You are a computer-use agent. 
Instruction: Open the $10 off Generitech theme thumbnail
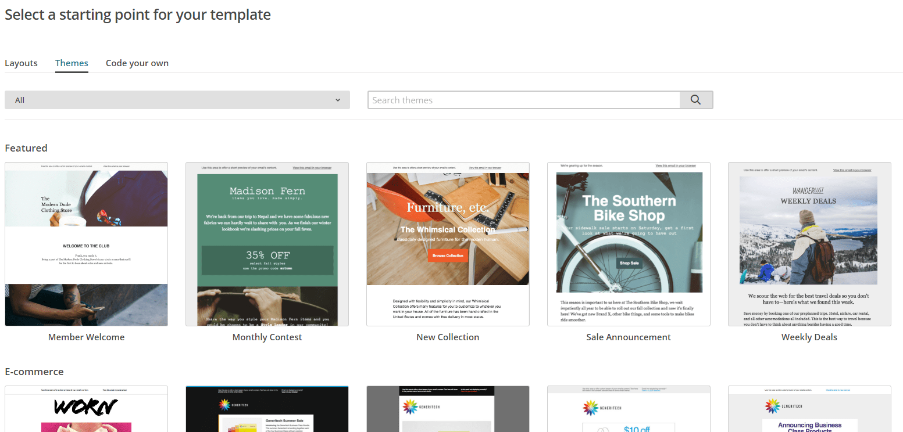click(629, 409)
